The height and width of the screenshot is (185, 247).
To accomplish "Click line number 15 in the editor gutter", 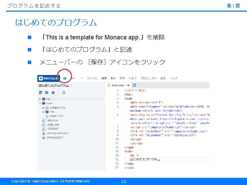I will click(117, 160).
